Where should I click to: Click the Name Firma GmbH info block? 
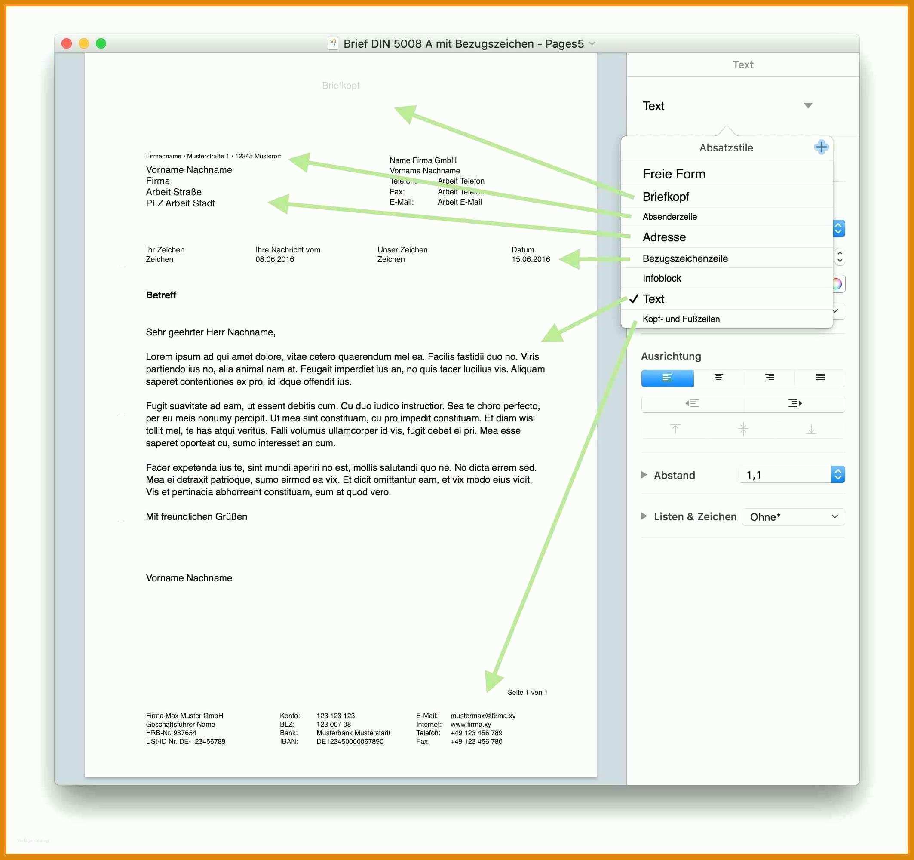pos(423,160)
